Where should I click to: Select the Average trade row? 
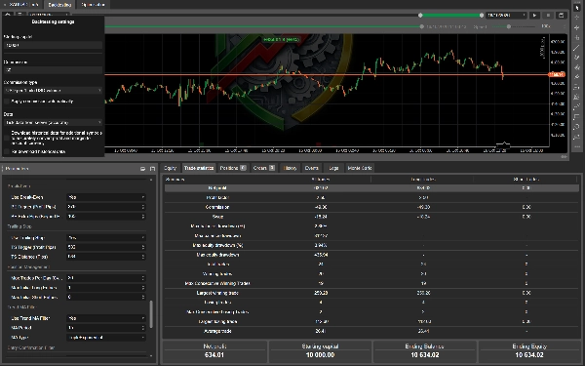click(371, 331)
